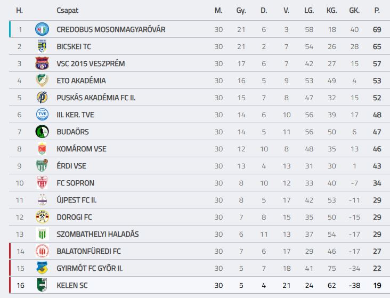Screen dimensions: 390x298
Task: Click the Újpest FC II. team name
Action: 76,200
